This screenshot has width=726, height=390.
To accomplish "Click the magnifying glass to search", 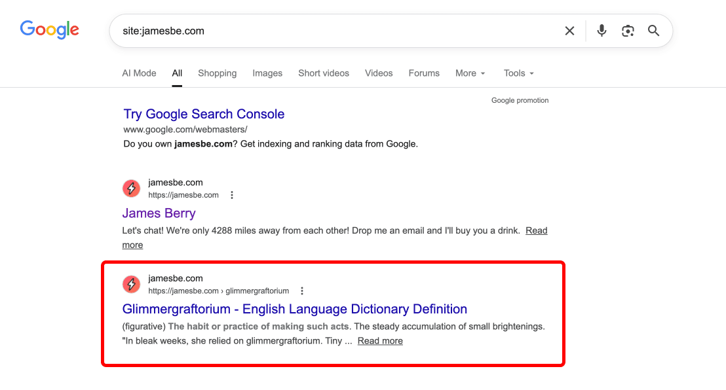I will [653, 30].
